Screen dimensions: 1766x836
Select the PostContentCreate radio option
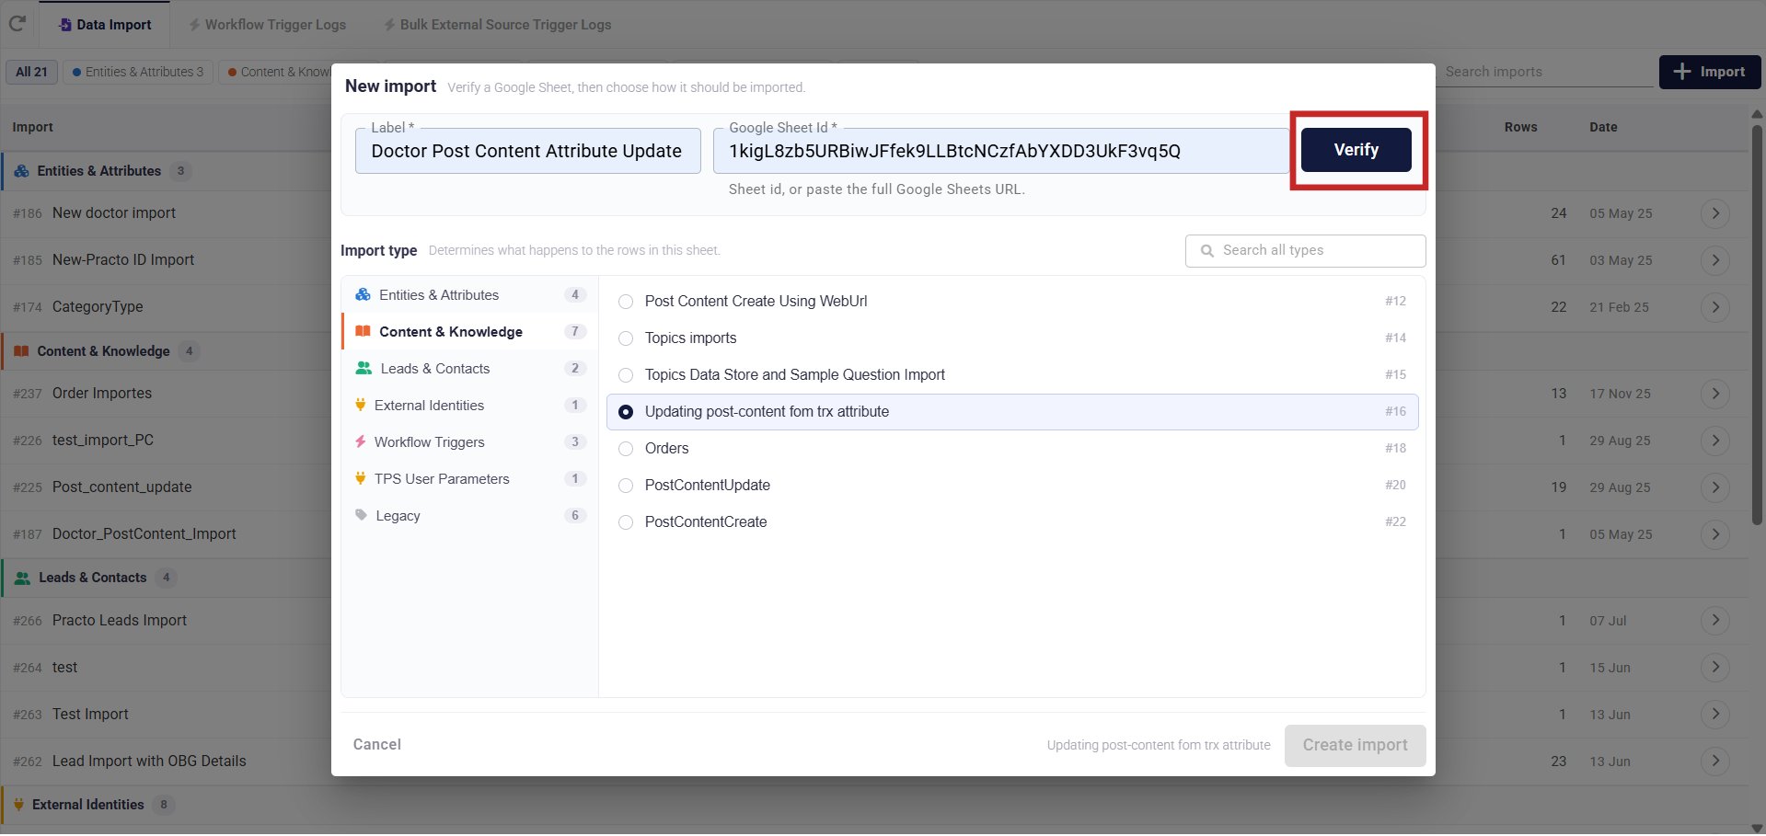tap(626, 522)
